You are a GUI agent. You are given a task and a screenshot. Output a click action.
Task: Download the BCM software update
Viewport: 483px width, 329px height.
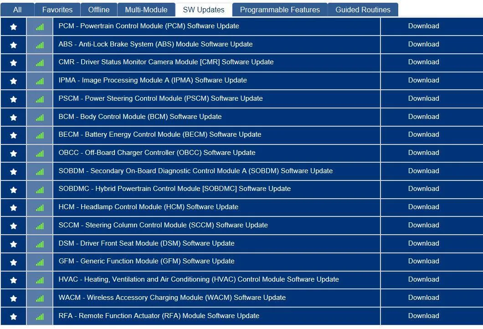pyautogui.click(x=424, y=117)
